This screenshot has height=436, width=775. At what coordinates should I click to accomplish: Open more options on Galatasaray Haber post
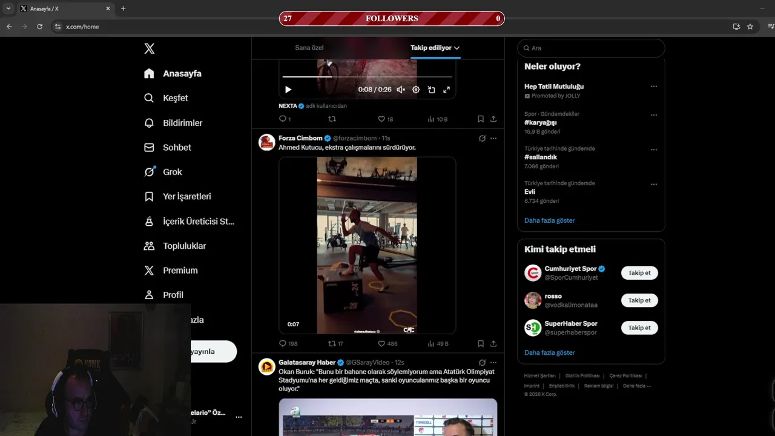pyautogui.click(x=493, y=362)
